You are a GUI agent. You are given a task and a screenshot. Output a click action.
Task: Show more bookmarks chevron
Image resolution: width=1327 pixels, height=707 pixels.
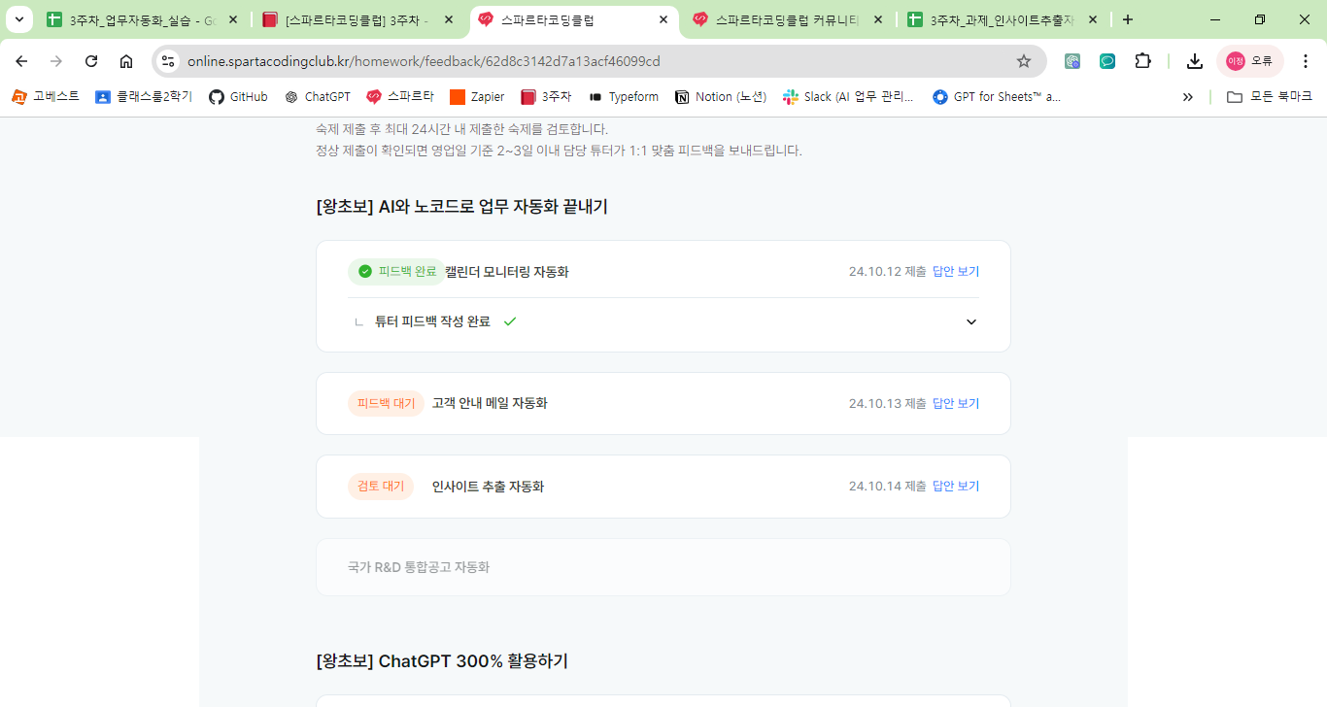point(1187,97)
